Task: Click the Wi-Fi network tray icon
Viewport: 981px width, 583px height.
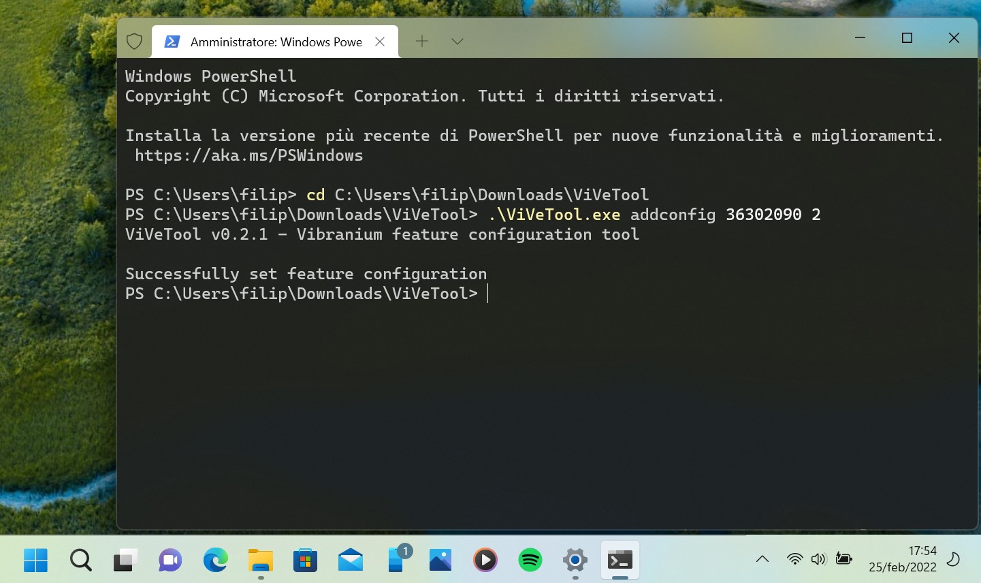Action: coord(794,559)
